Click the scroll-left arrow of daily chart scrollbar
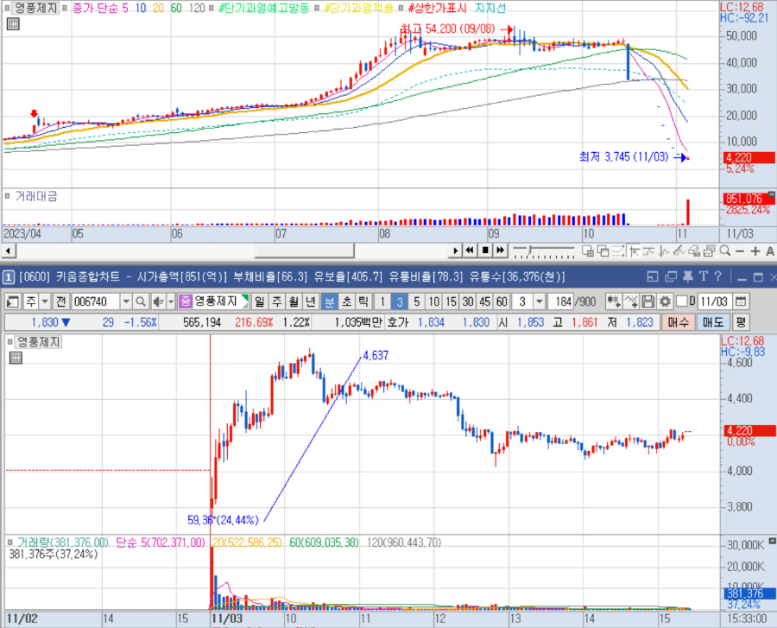Image resolution: width=777 pixels, height=628 pixels. click(8, 251)
